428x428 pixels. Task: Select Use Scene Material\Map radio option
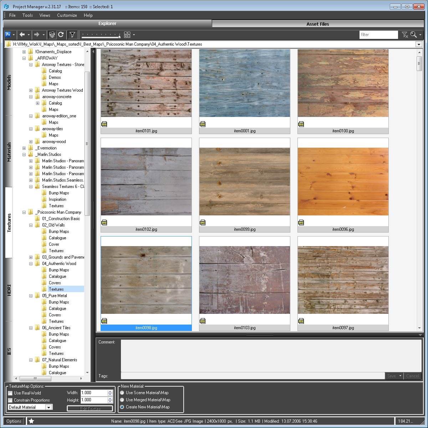click(x=122, y=392)
